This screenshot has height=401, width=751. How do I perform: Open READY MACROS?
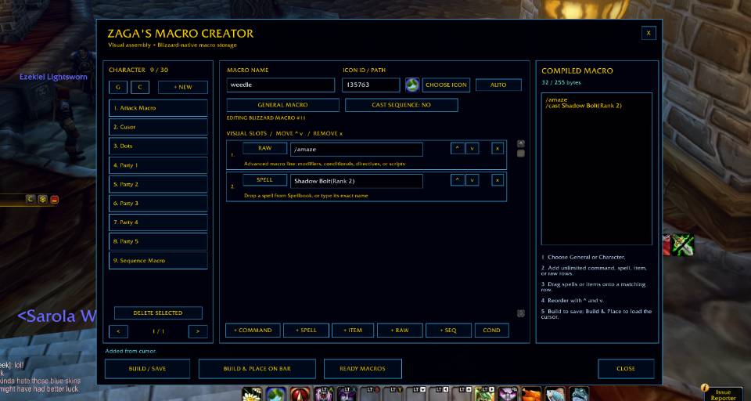(362, 369)
